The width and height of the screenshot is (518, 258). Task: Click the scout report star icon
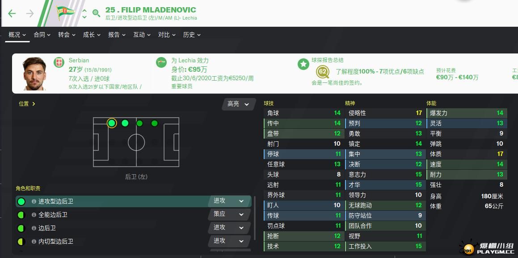303,64
